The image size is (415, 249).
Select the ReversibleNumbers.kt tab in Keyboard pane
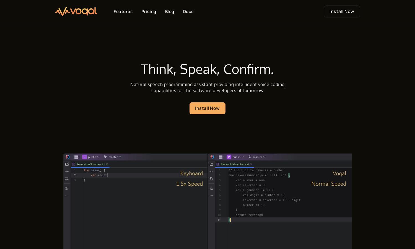90,164
